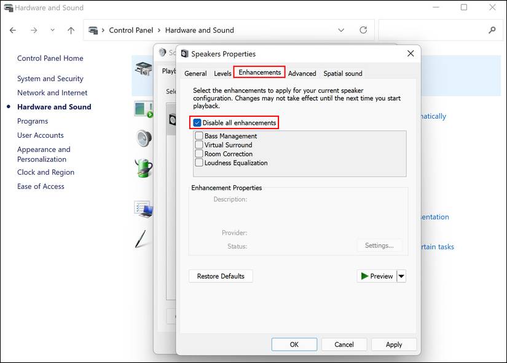Click the Control Panel search magnifier
Image resolution: width=507 pixels, height=363 pixels.
click(492, 30)
